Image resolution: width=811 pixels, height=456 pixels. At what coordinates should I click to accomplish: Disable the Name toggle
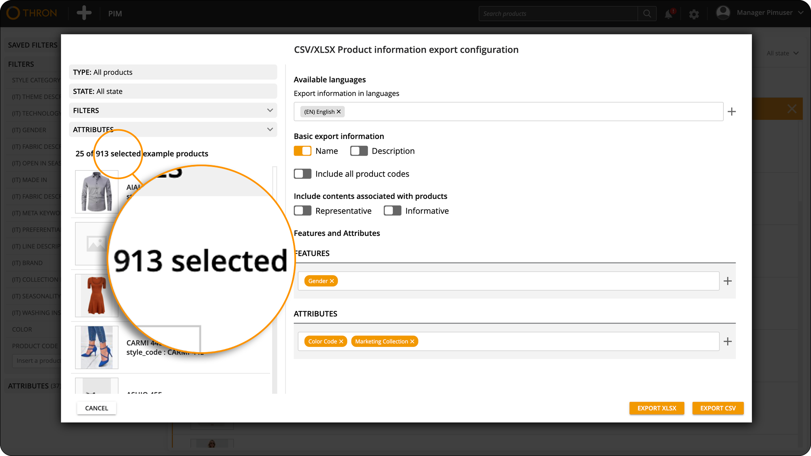[303, 151]
